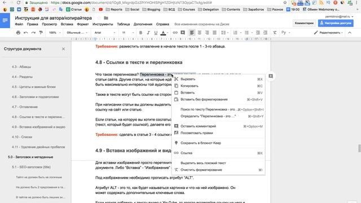
Task: Click toolbar Clear formatting icon
Action: click(275, 33)
